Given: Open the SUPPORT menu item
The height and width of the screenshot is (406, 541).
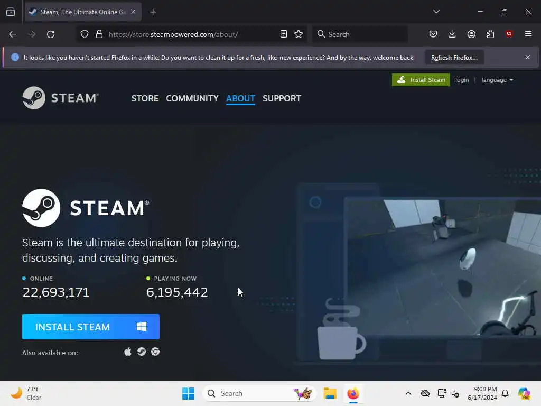Looking at the screenshot, I should click(x=282, y=98).
